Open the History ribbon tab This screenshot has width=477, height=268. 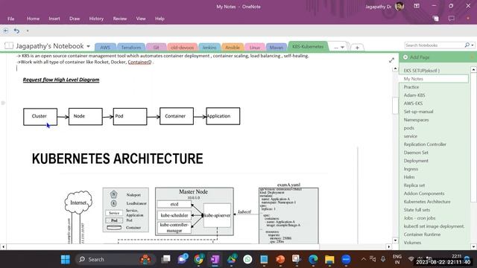(x=96, y=19)
